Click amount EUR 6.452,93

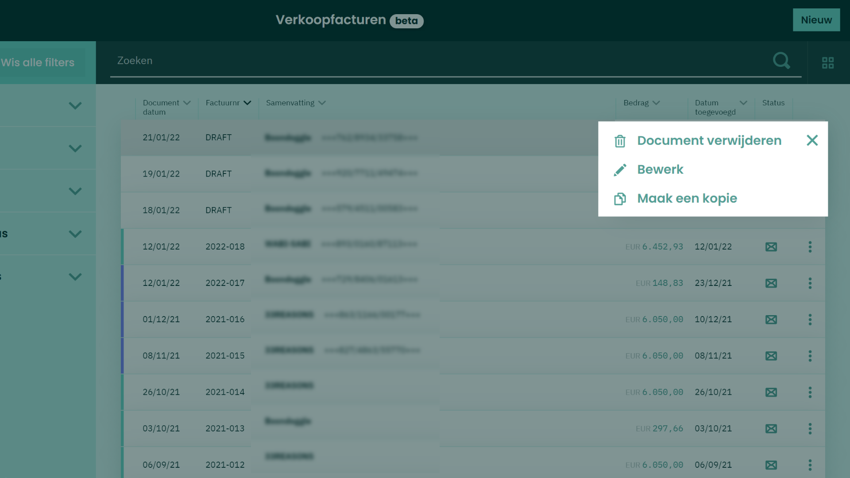[654, 247]
